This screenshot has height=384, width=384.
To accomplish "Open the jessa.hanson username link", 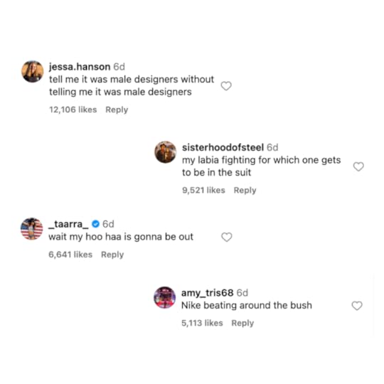I will [x=80, y=67].
